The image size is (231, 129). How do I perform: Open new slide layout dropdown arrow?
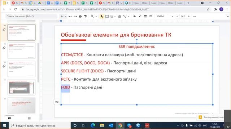coord(66,16)
